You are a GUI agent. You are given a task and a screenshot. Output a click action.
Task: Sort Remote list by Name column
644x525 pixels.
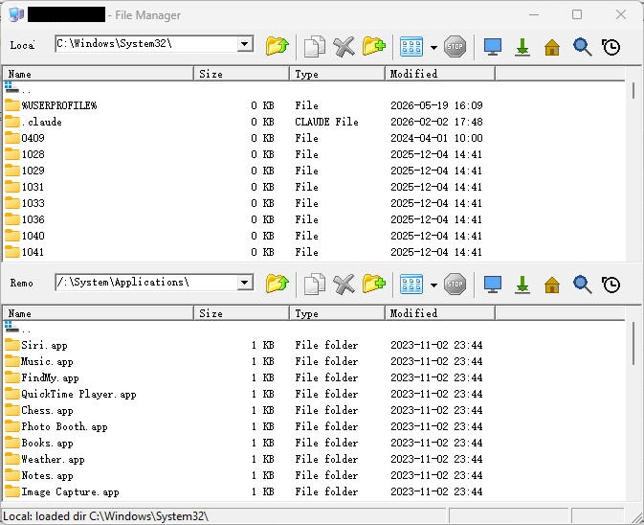pos(99,313)
